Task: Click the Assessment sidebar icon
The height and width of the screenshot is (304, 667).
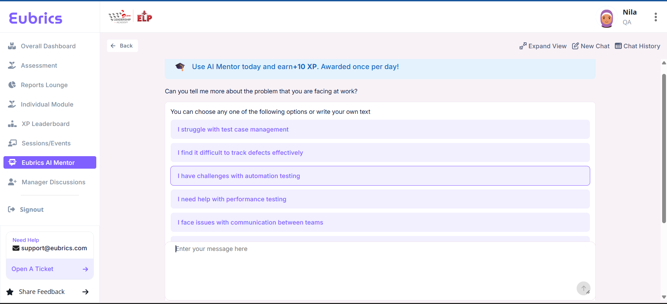Action: click(12, 65)
